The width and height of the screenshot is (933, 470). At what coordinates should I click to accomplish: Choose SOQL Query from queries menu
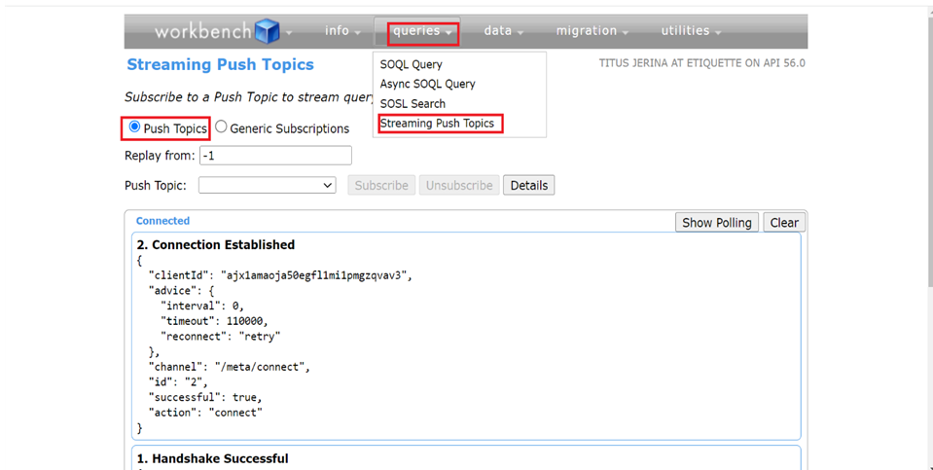click(412, 64)
